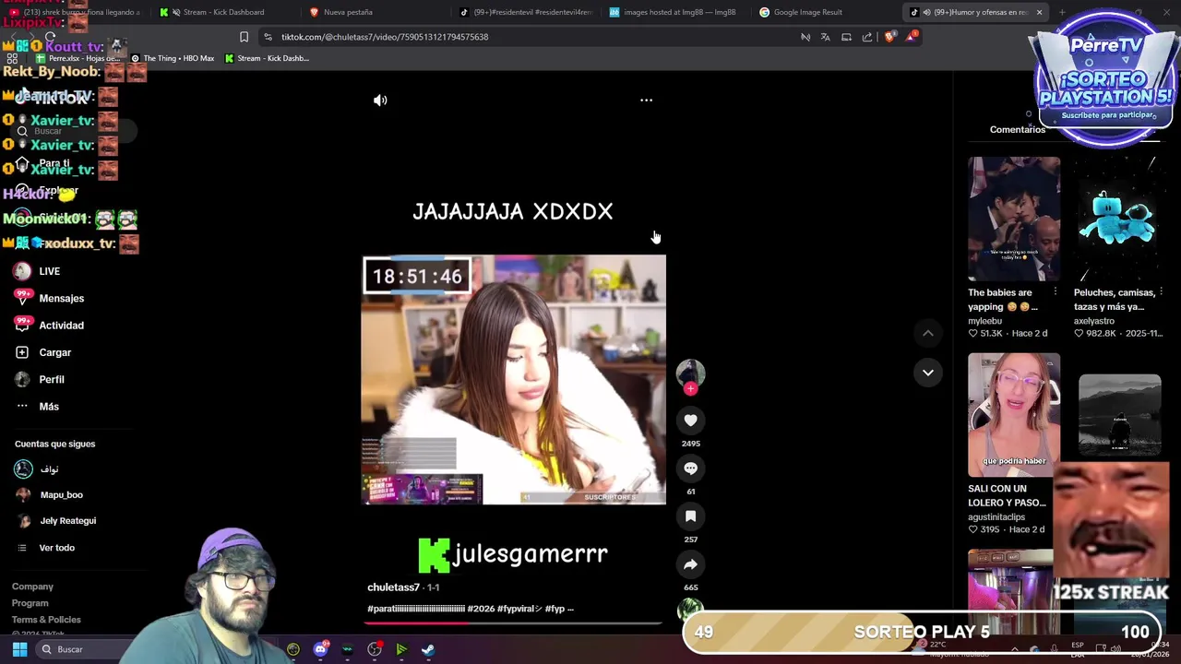Viewport: 1181px width, 664px height.
Task: Open the "The babies are yapping" video thumbnail
Action: [x=1014, y=219]
